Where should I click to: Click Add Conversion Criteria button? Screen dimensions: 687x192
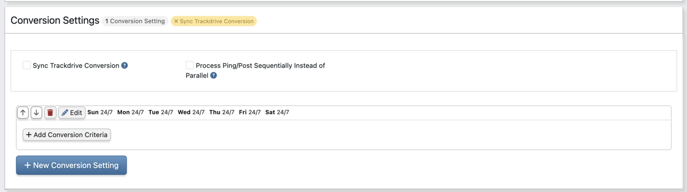tap(67, 135)
